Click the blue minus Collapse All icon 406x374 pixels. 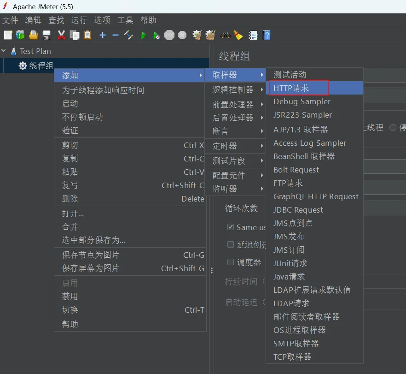pyautogui.click(x=116, y=35)
